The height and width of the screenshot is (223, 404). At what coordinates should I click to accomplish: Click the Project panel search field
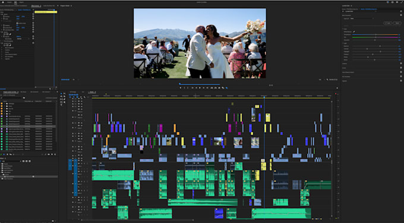pyautogui.click(x=12, y=98)
